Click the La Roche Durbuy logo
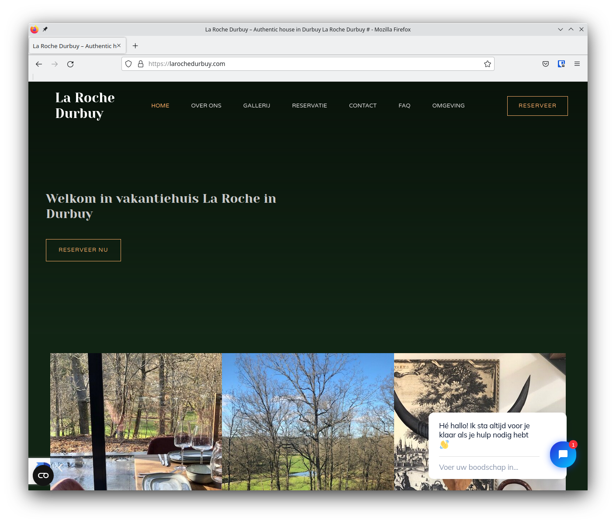 coord(85,105)
